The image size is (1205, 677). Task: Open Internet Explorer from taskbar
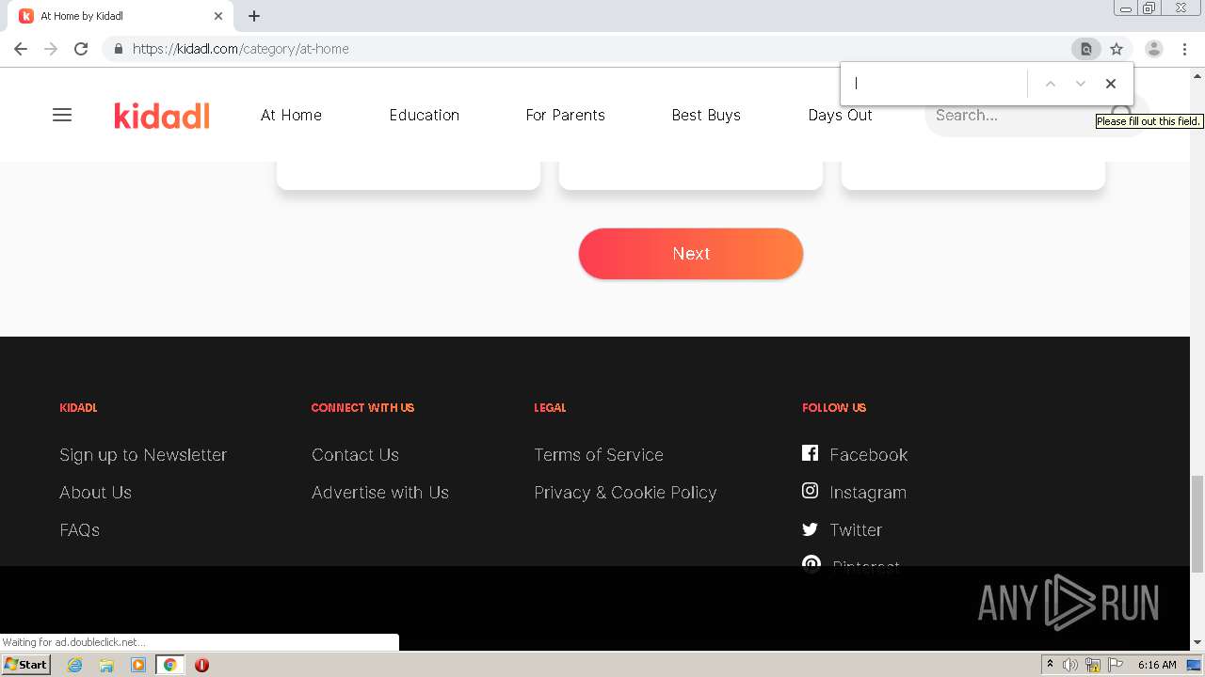tap(74, 665)
